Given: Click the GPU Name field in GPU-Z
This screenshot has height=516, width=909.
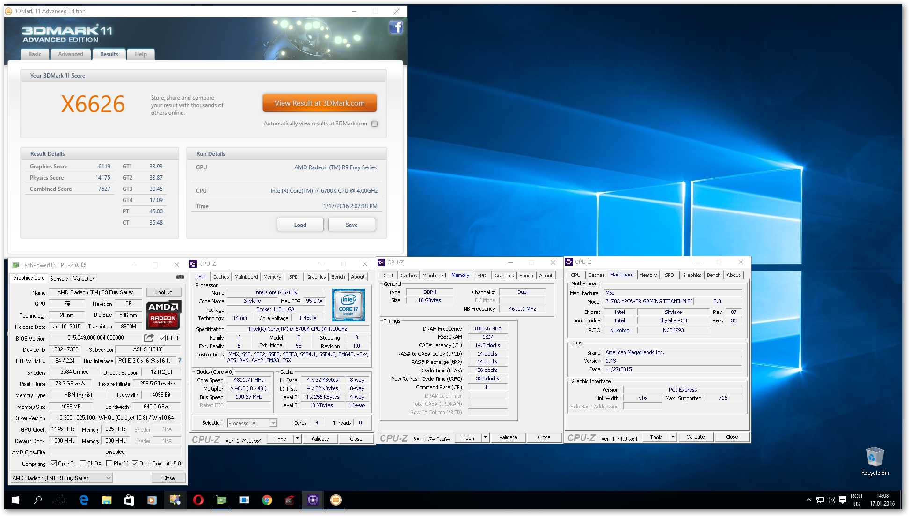Looking at the screenshot, I should pyautogui.click(x=95, y=292).
